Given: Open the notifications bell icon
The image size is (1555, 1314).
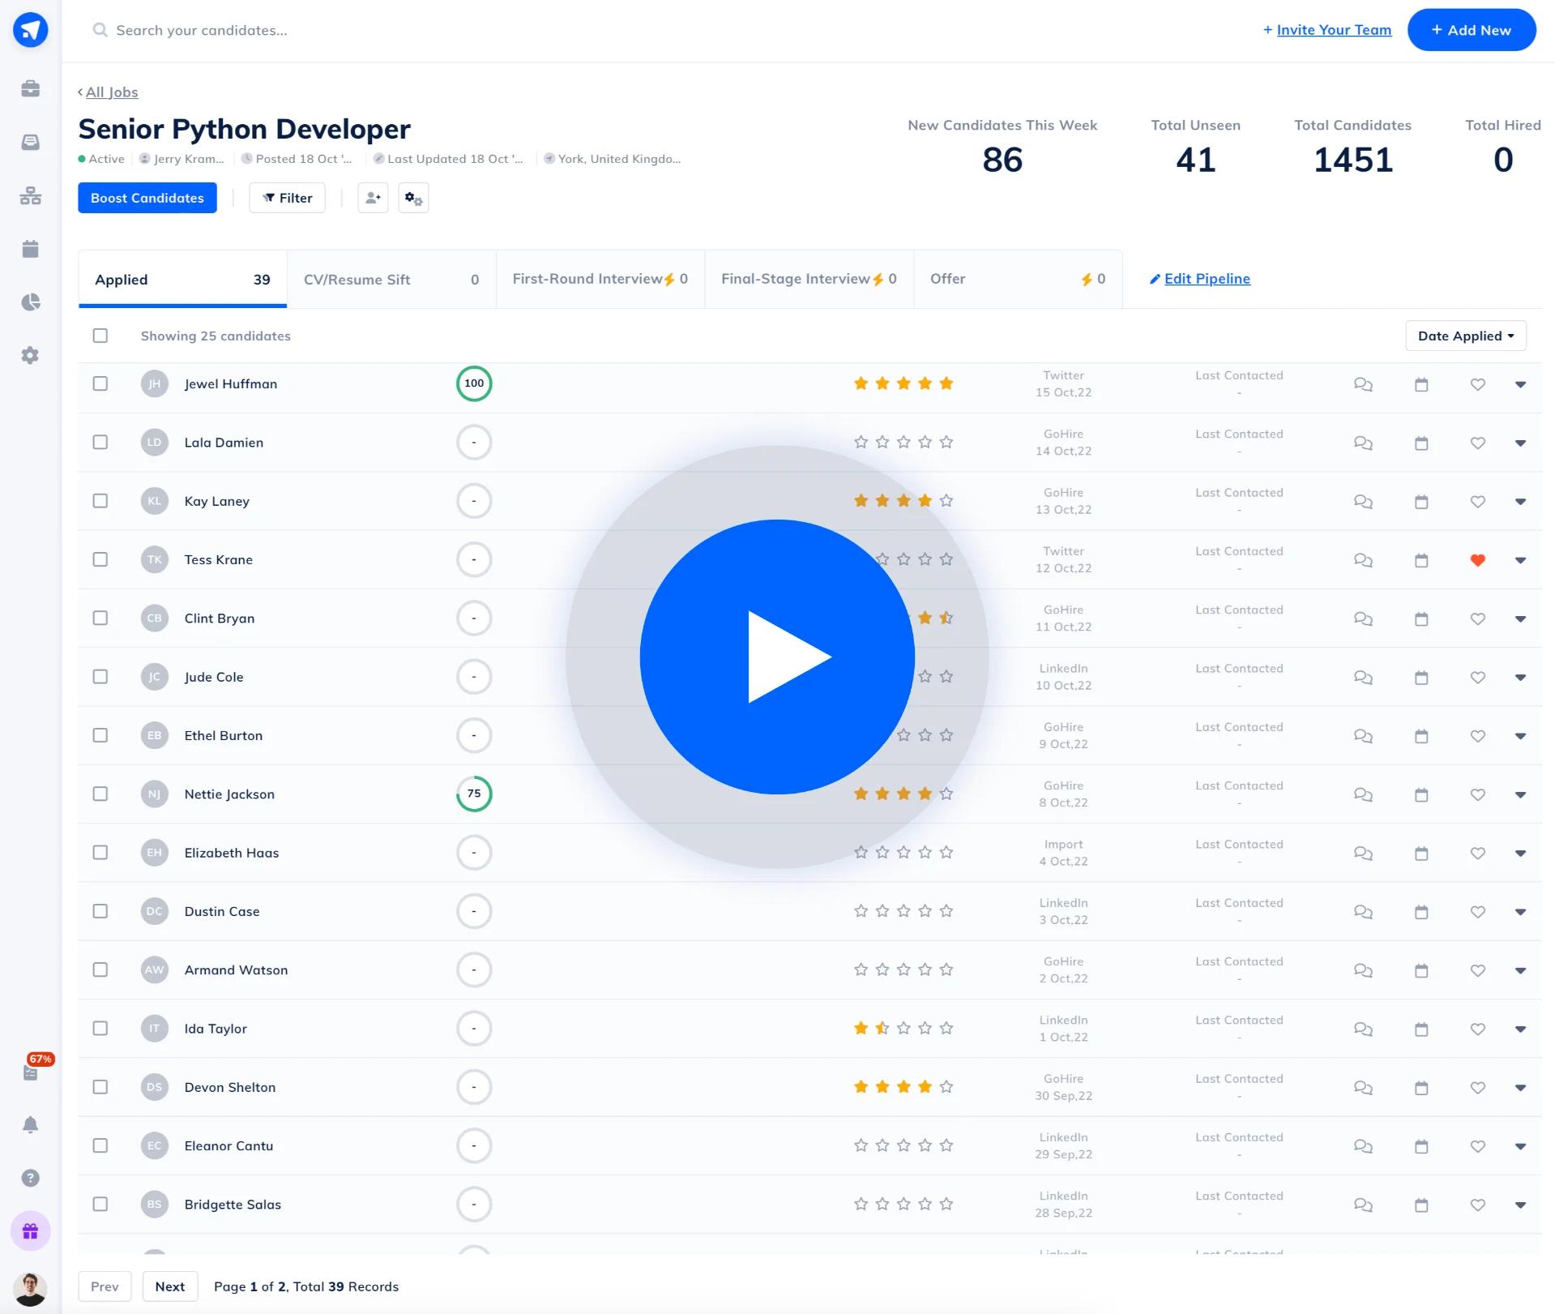Looking at the screenshot, I should [30, 1124].
